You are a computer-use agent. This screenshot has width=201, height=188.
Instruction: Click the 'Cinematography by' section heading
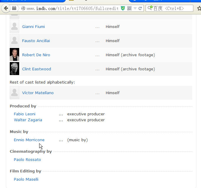pos(31,152)
